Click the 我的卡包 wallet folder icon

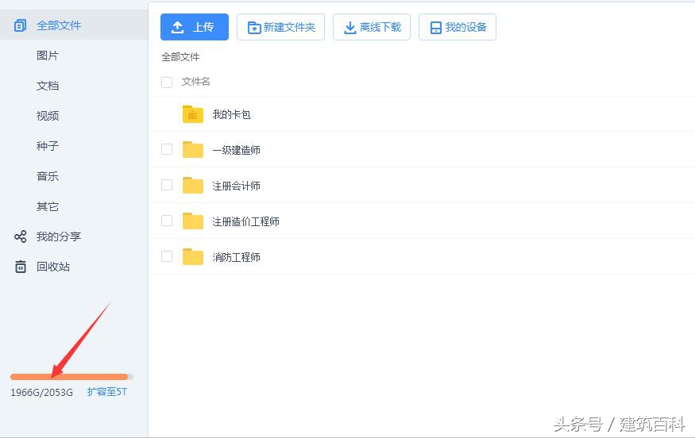[x=193, y=114]
